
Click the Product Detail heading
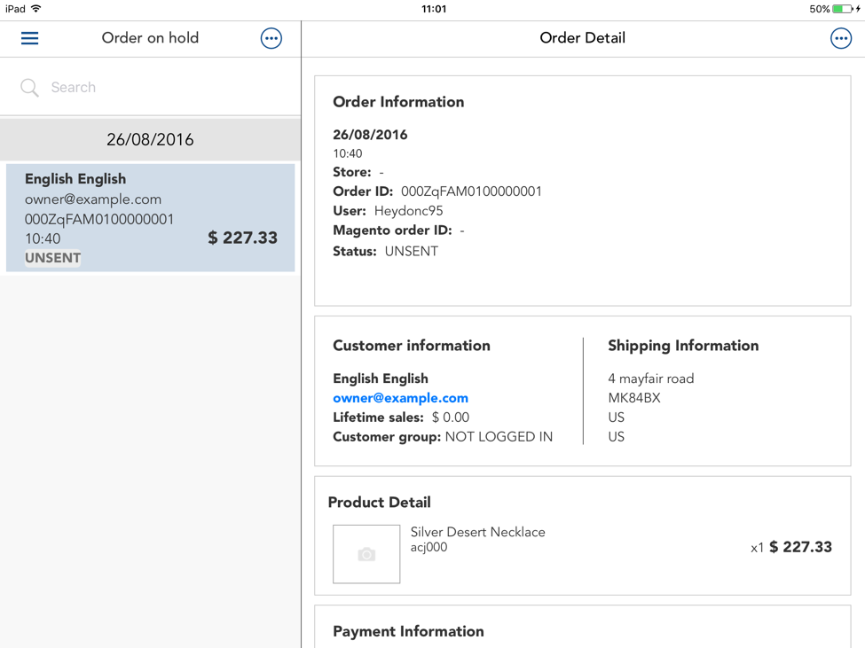coord(379,502)
